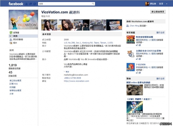
Task: Open the second sponsored game ad title
Action: [139, 99]
